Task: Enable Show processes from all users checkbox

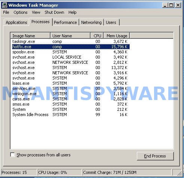Action: pyautogui.click(x=12, y=155)
